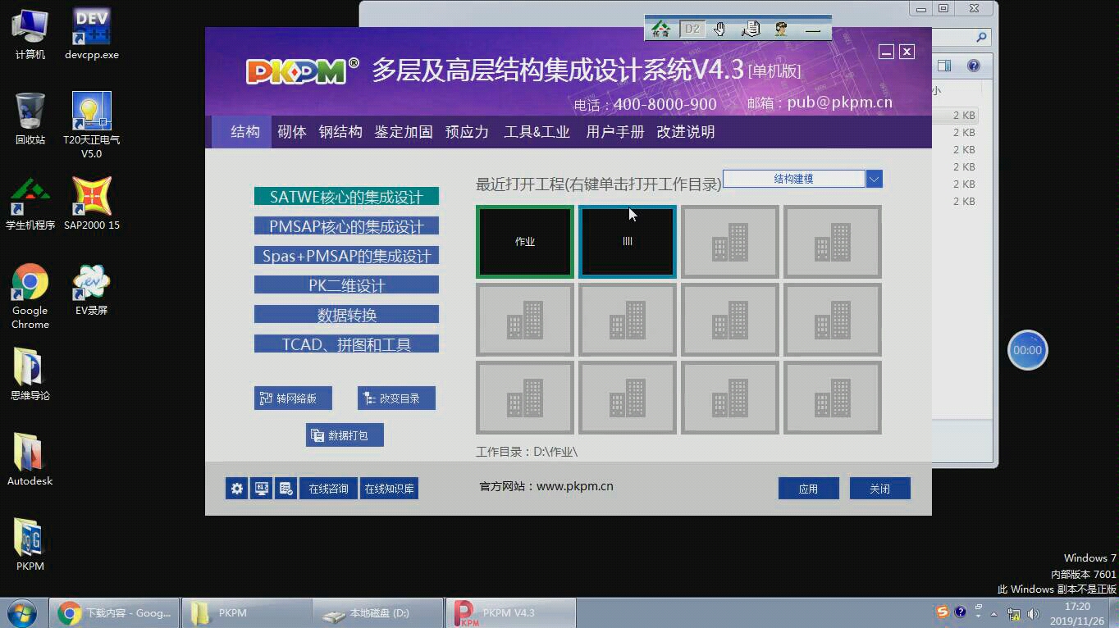Click the 00:00 recording timer circle

[x=1027, y=350]
